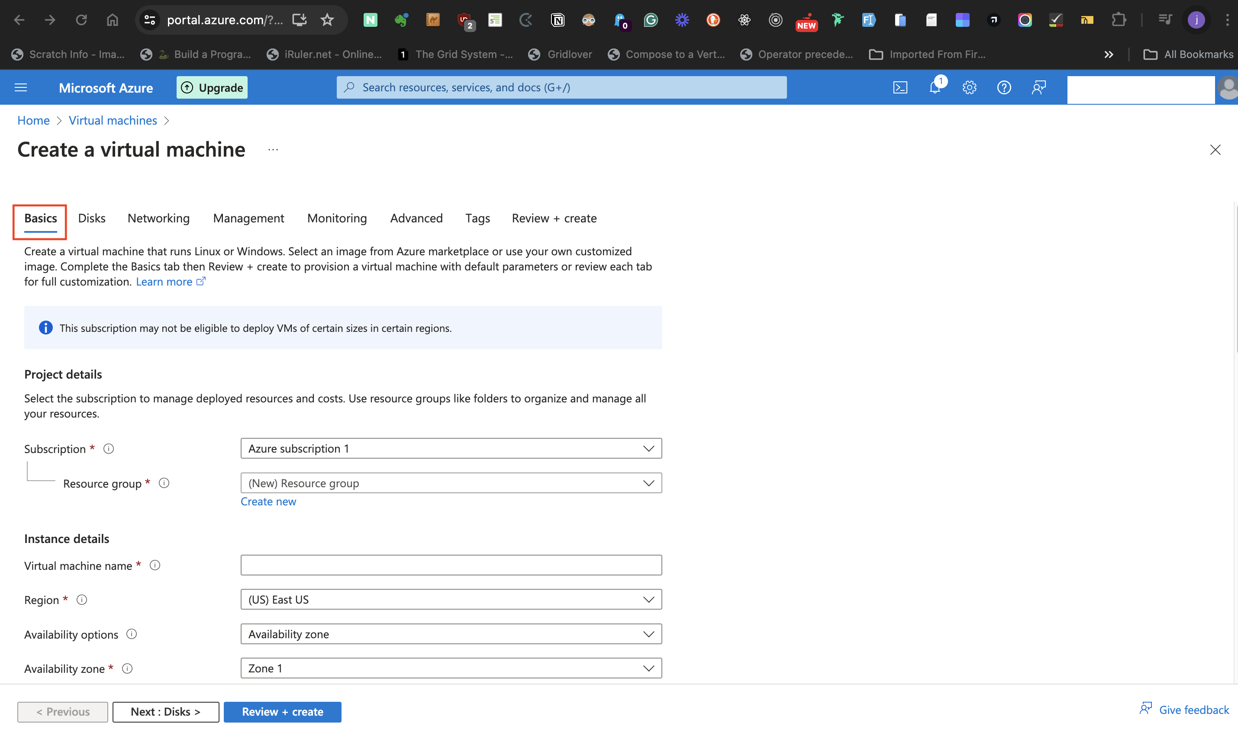
Task: Click the Review + create button
Action: (282, 712)
